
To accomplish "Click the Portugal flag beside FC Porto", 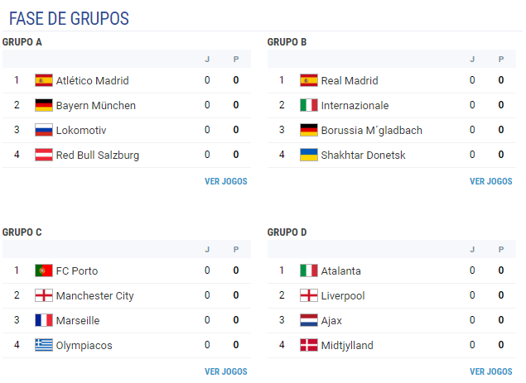I will (x=44, y=270).
